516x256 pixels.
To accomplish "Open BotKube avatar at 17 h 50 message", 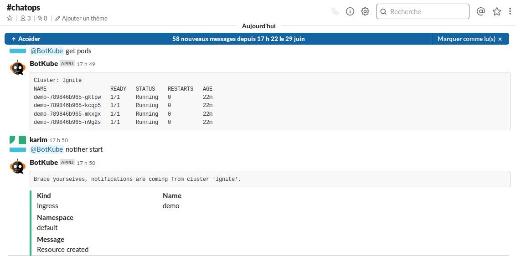I will [17, 167].
